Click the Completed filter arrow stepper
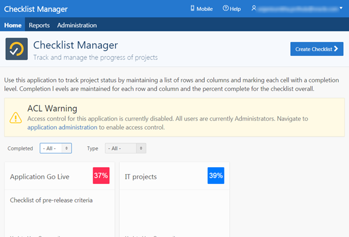Image resolution: width=349 pixels, height=237 pixels. [x=66, y=148]
